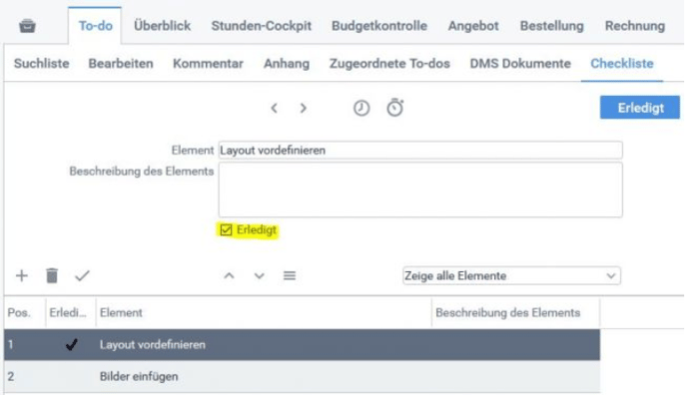Viewport: 687px width, 395px height.
Task: Select the Checkliste subtab
Action: [x=622, y=64]
